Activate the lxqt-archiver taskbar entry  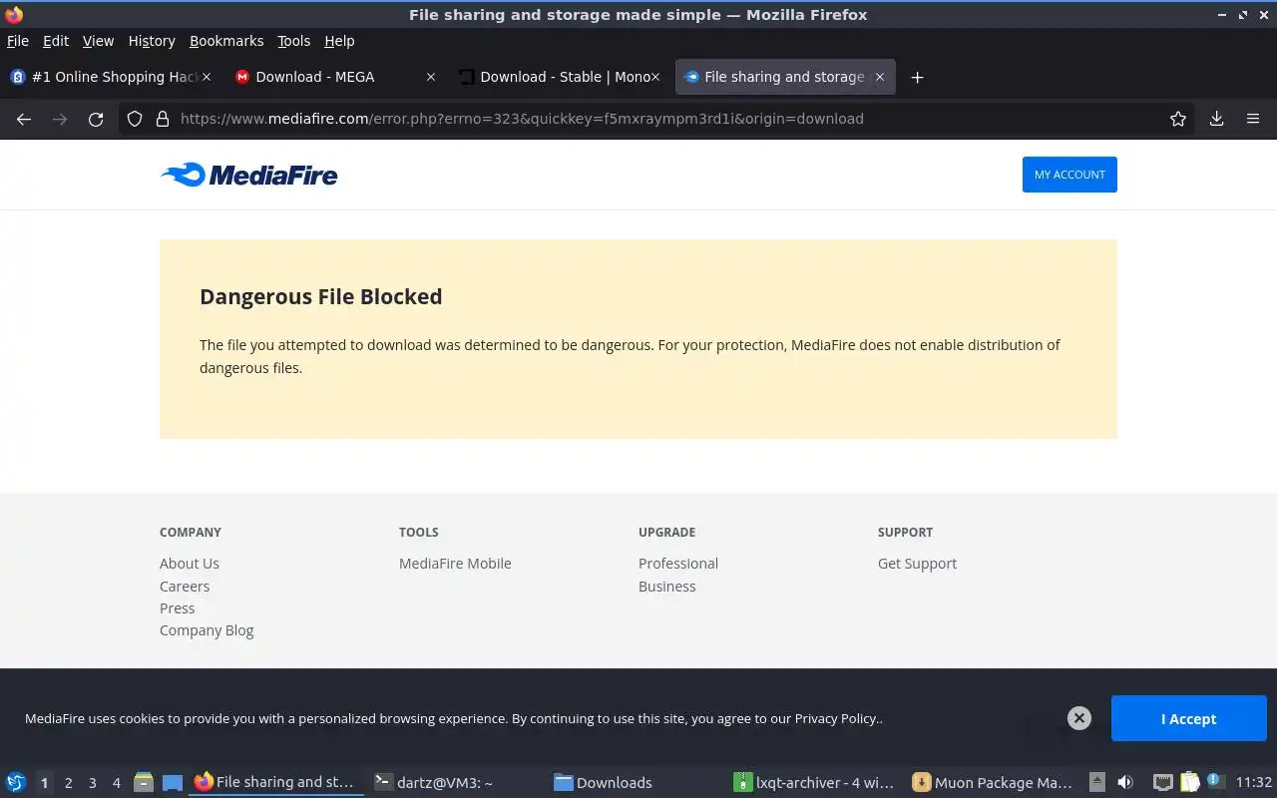[815, 782]
